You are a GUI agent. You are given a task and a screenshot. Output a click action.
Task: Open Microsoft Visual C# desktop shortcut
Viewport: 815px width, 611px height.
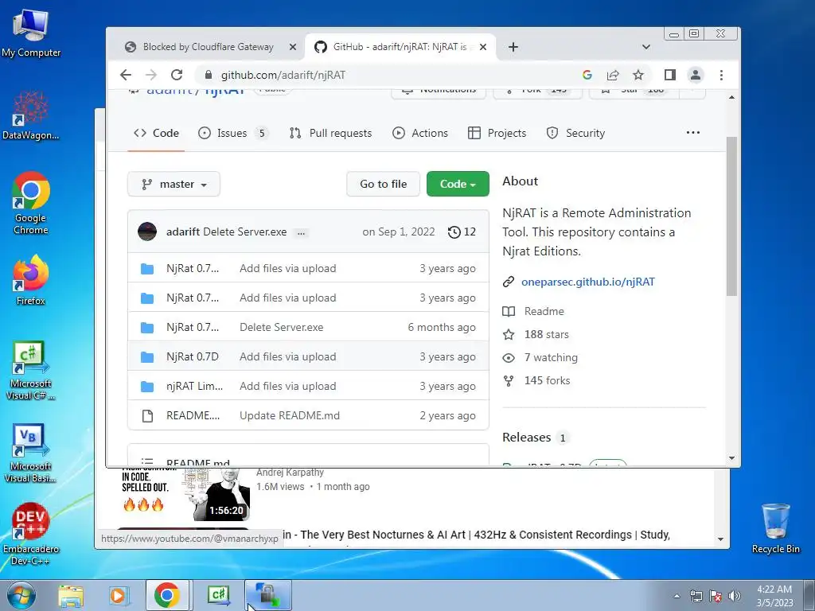(31, 371)
